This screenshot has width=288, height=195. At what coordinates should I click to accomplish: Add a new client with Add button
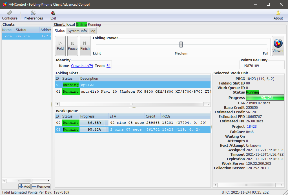25,186
